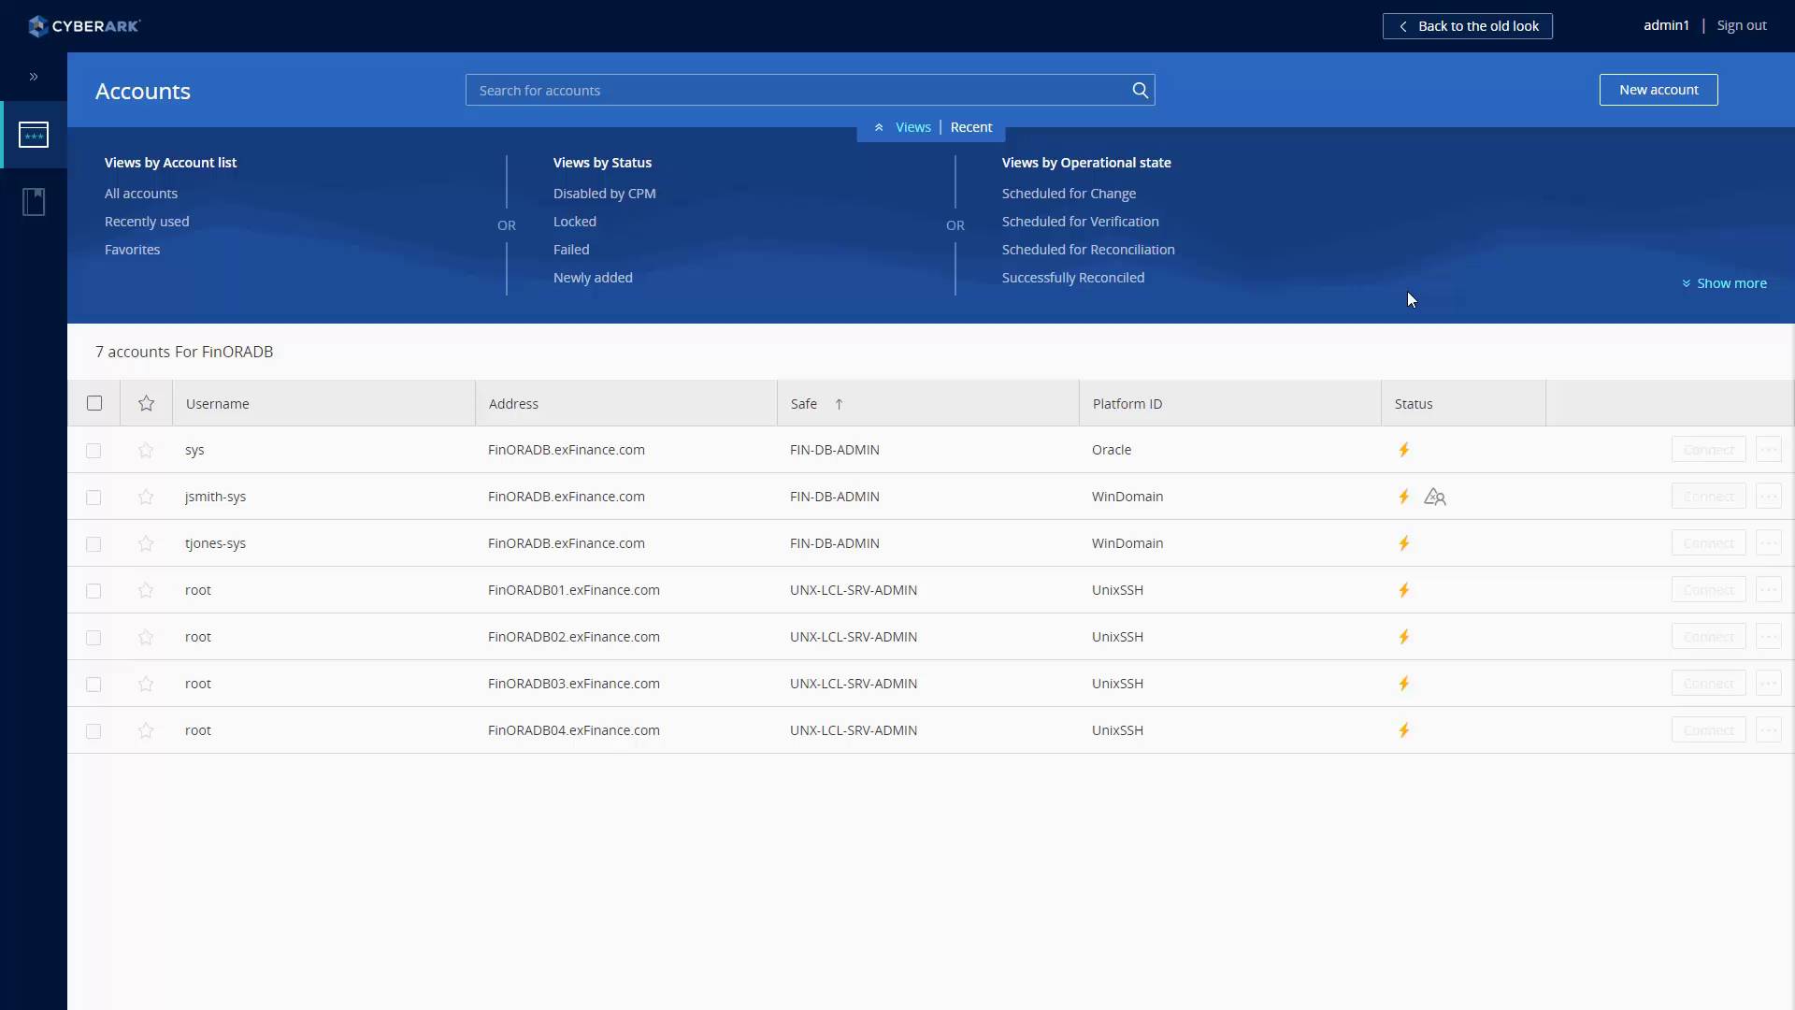Check the sys account checkbox
The height and width of the screenshot is (1010, 1795).
(93, 451)
